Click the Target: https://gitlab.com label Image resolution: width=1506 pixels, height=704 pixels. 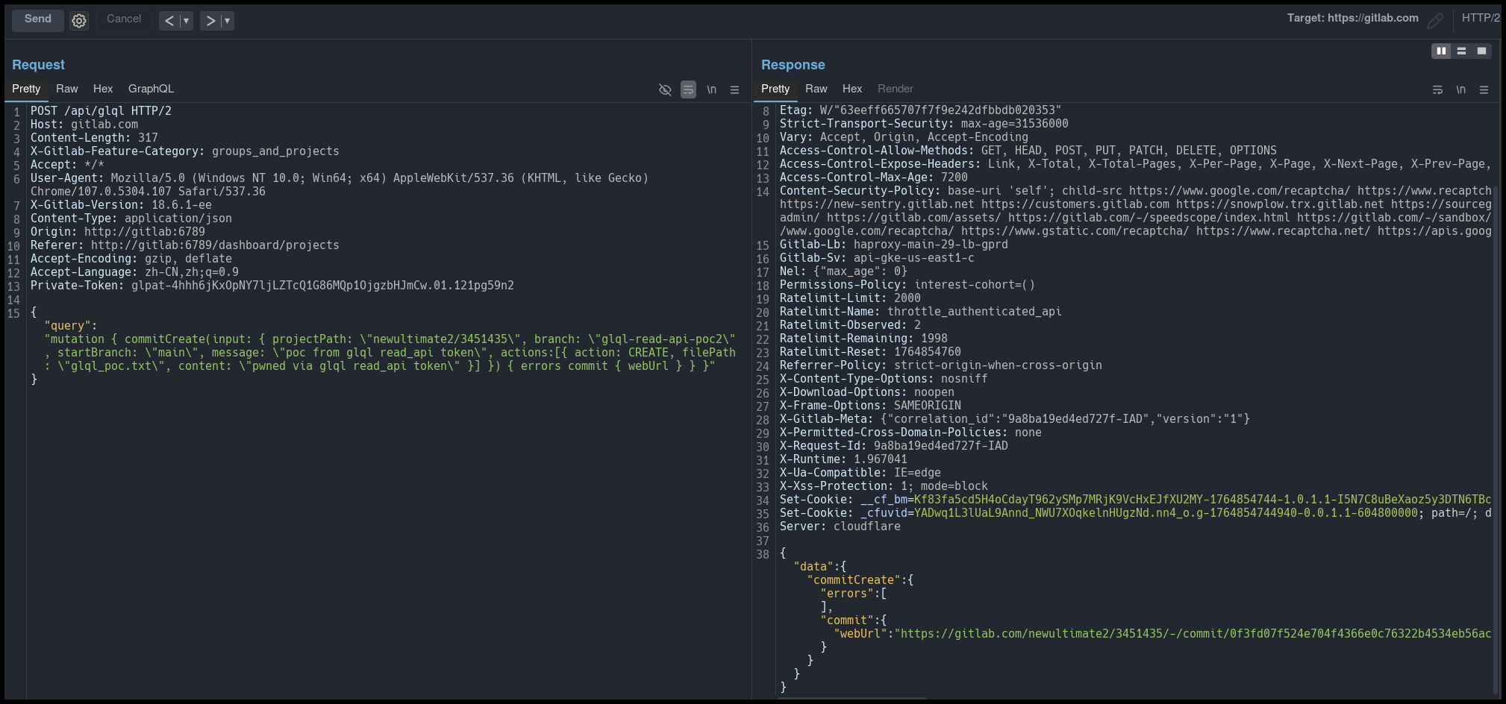(x=1352, y=18)
